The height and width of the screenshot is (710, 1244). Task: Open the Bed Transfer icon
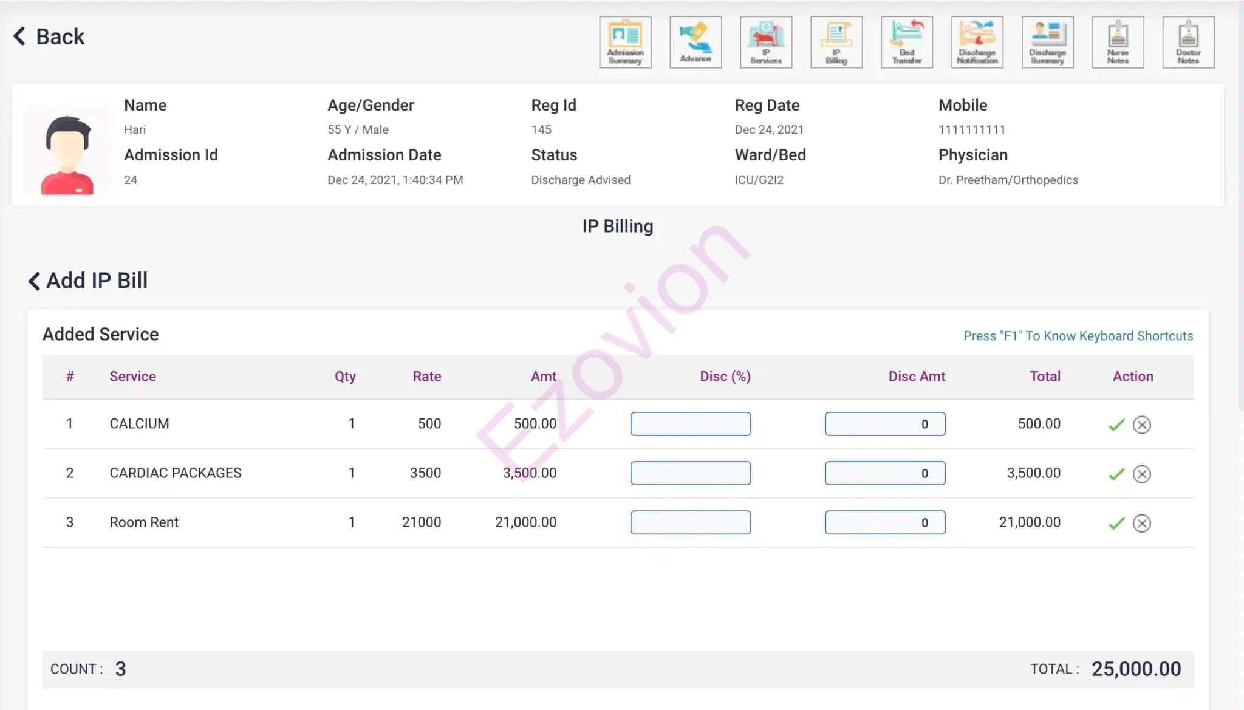(x=907, y=42)
